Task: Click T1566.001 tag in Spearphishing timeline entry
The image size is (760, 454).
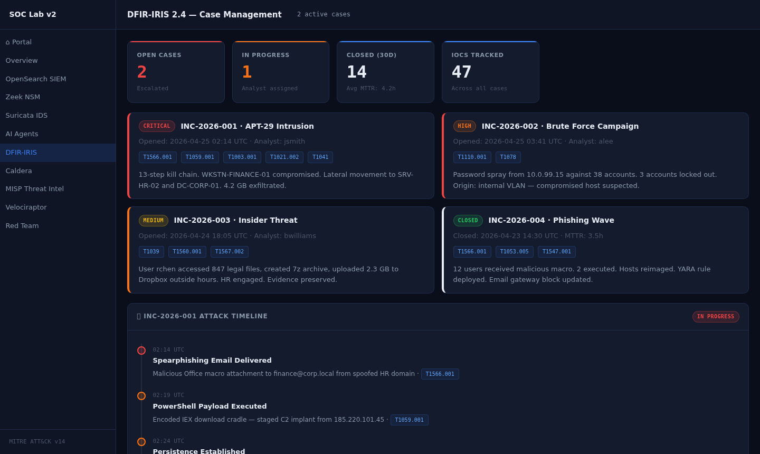Action: pyautogui.click(x=440, y=374)
